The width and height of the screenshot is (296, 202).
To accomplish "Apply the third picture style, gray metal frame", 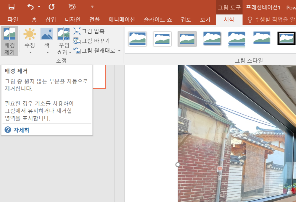I will [x=187, y=39].
